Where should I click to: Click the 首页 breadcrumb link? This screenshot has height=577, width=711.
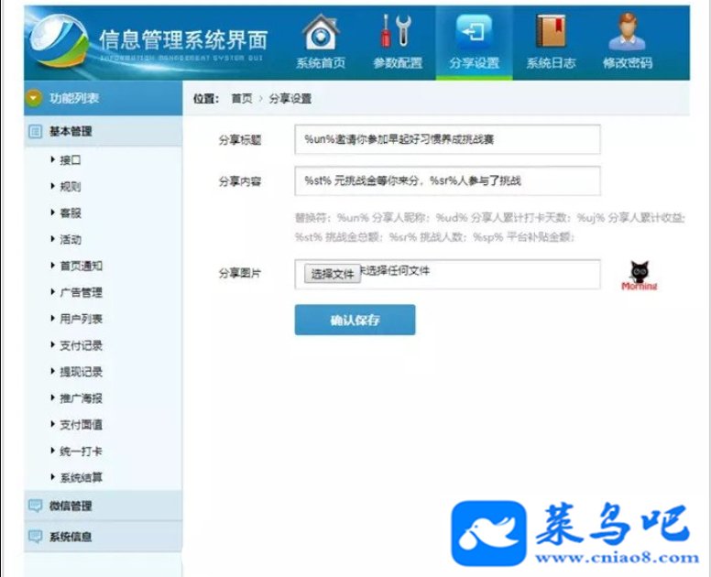[242, 98]
